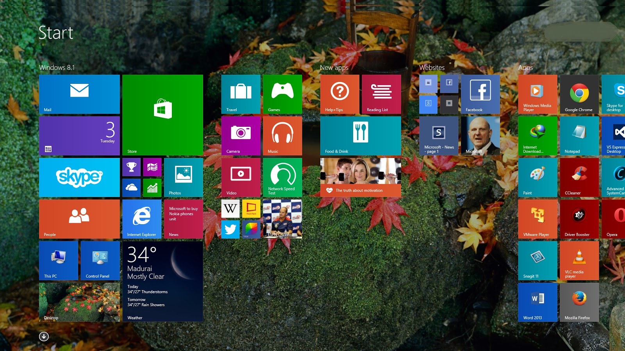Open the small Google website tile
The height and width of the screenshot is (351, 625).
click(x=429, y=105)
